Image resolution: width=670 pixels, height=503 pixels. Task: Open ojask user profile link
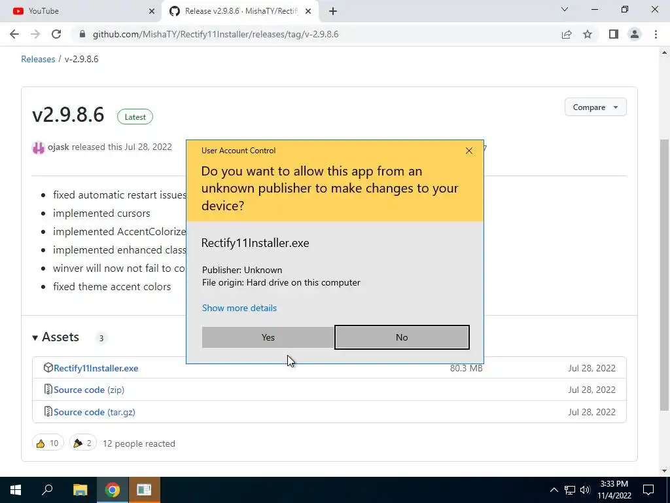click(58, 147)
